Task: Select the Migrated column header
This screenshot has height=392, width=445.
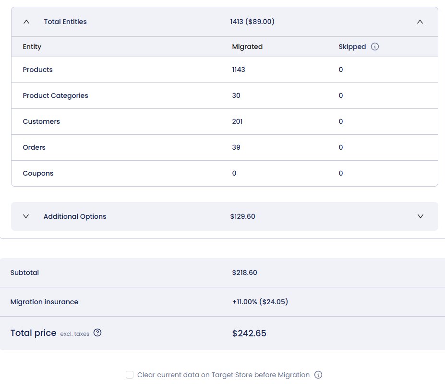Action: coord(247,47)
